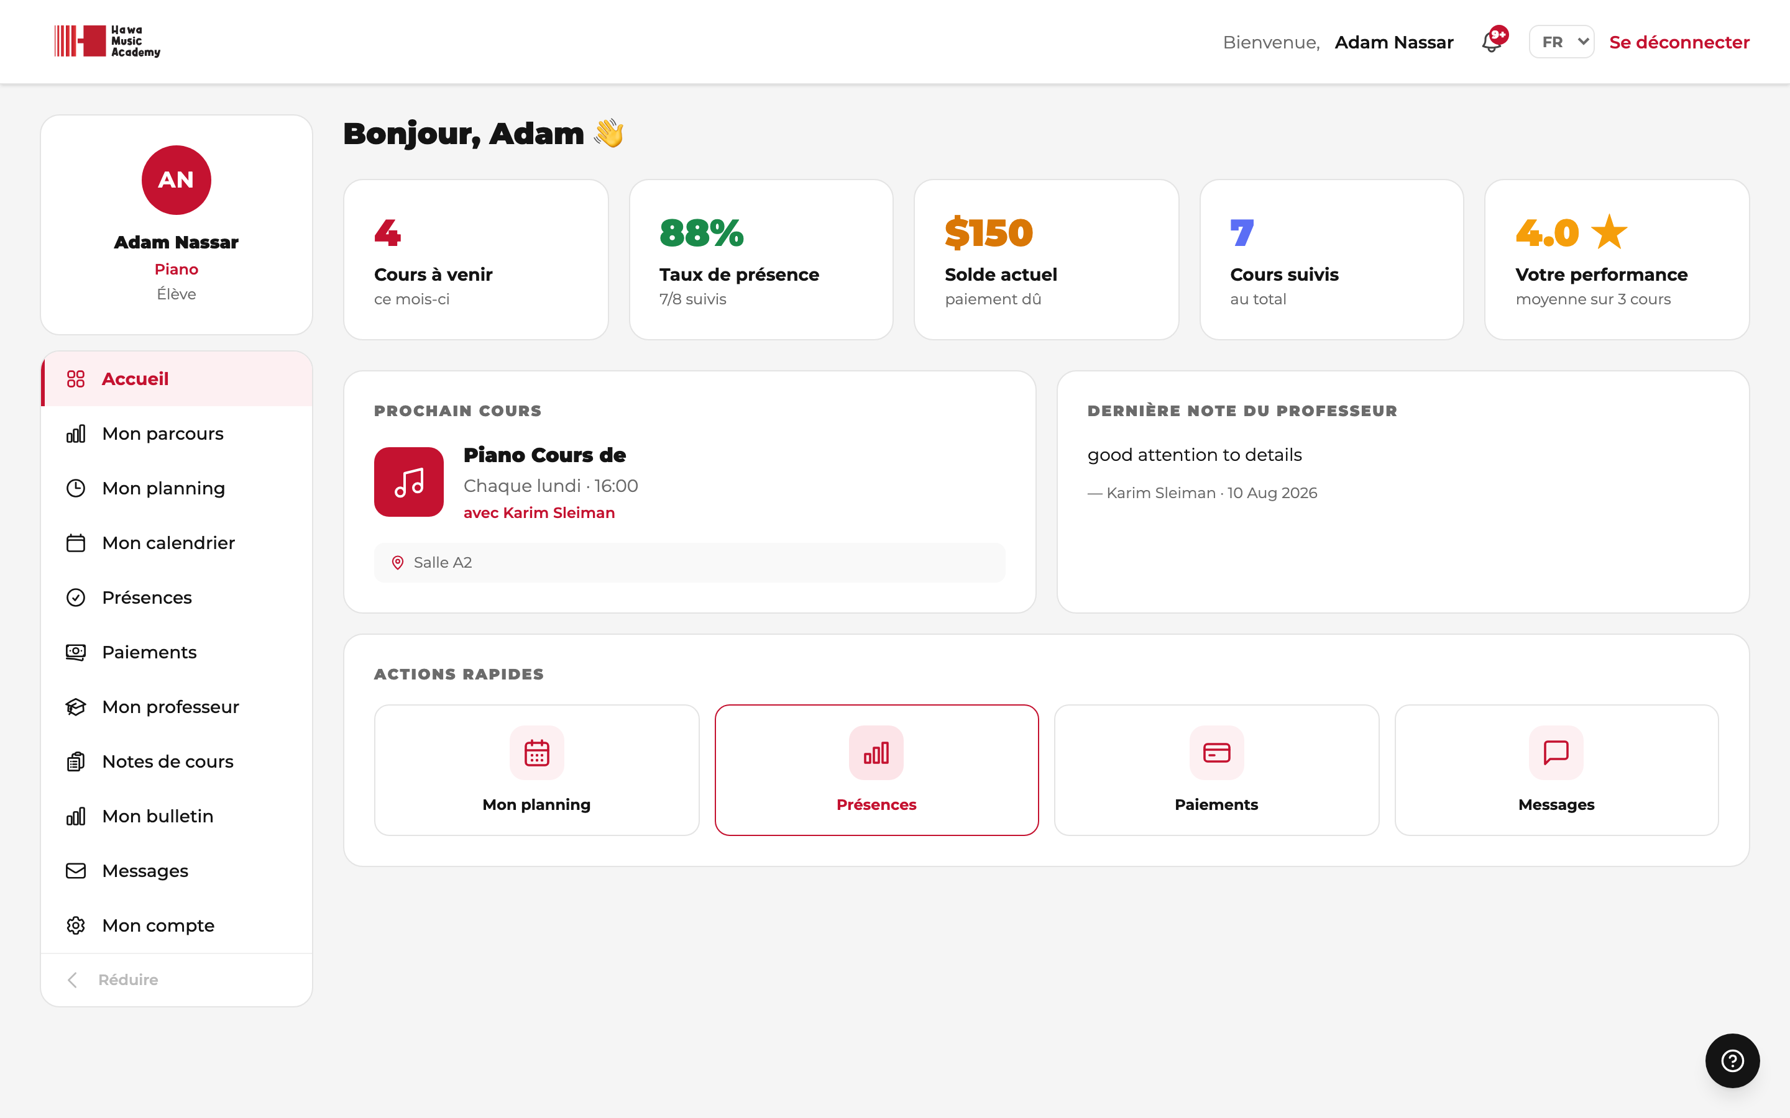Open the FR language dropdown
The width and height of the screenshot is (1790, 1118).
(1561, 42)
